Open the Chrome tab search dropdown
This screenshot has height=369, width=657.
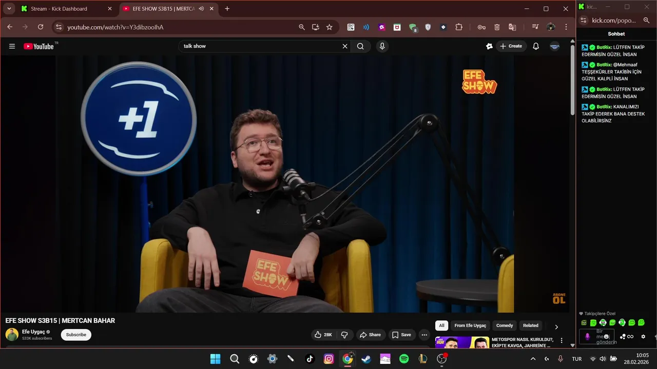[9, 9]
